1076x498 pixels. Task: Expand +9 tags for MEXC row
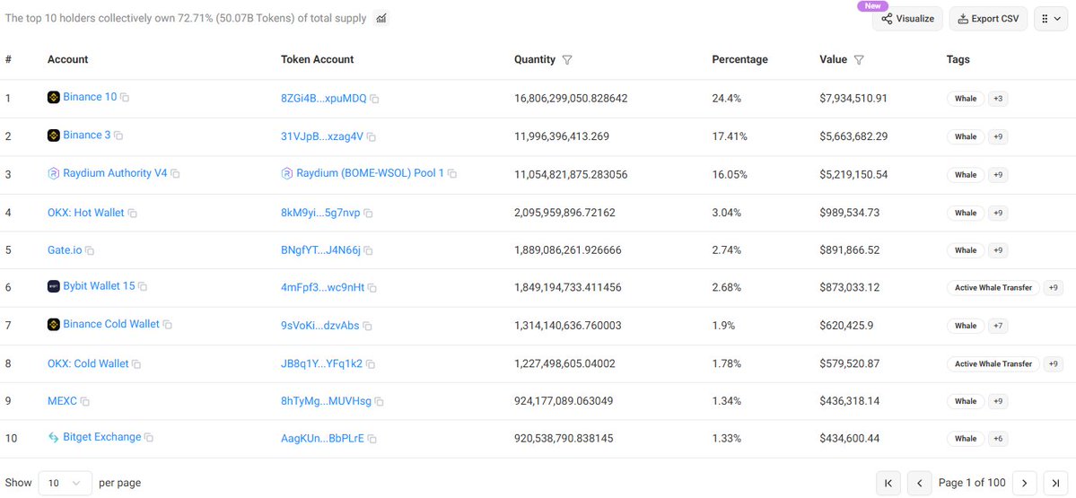998,400
